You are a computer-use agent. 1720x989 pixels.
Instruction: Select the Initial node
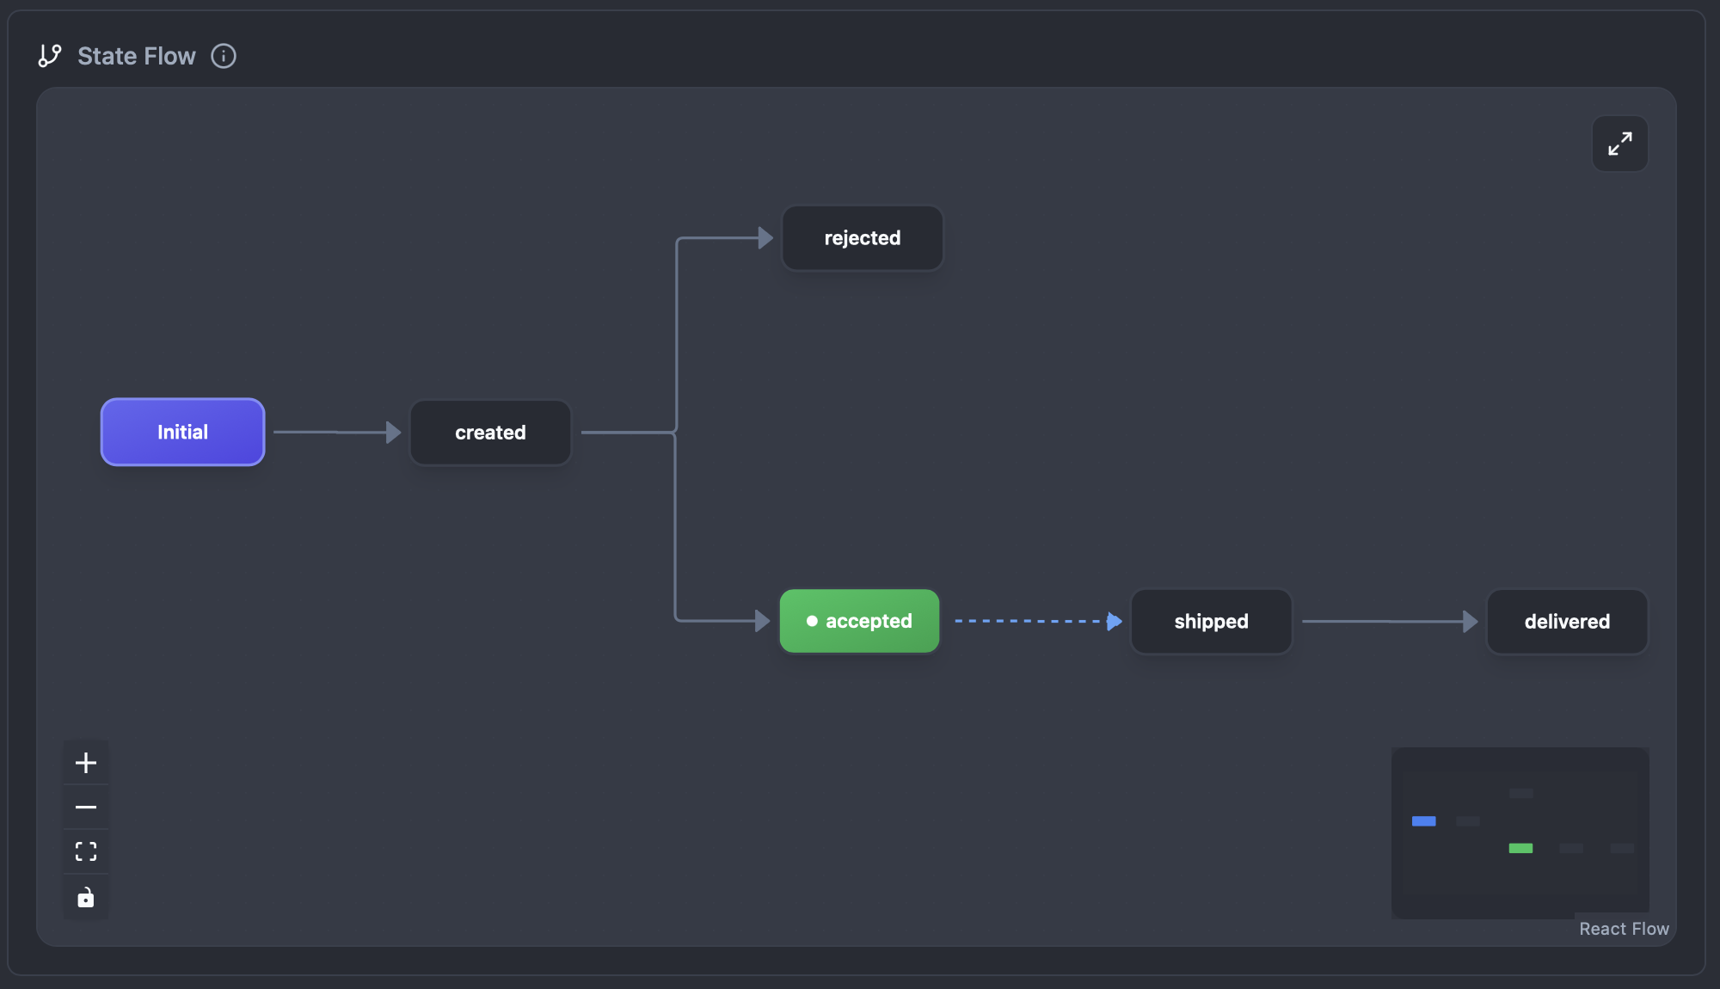182,432
